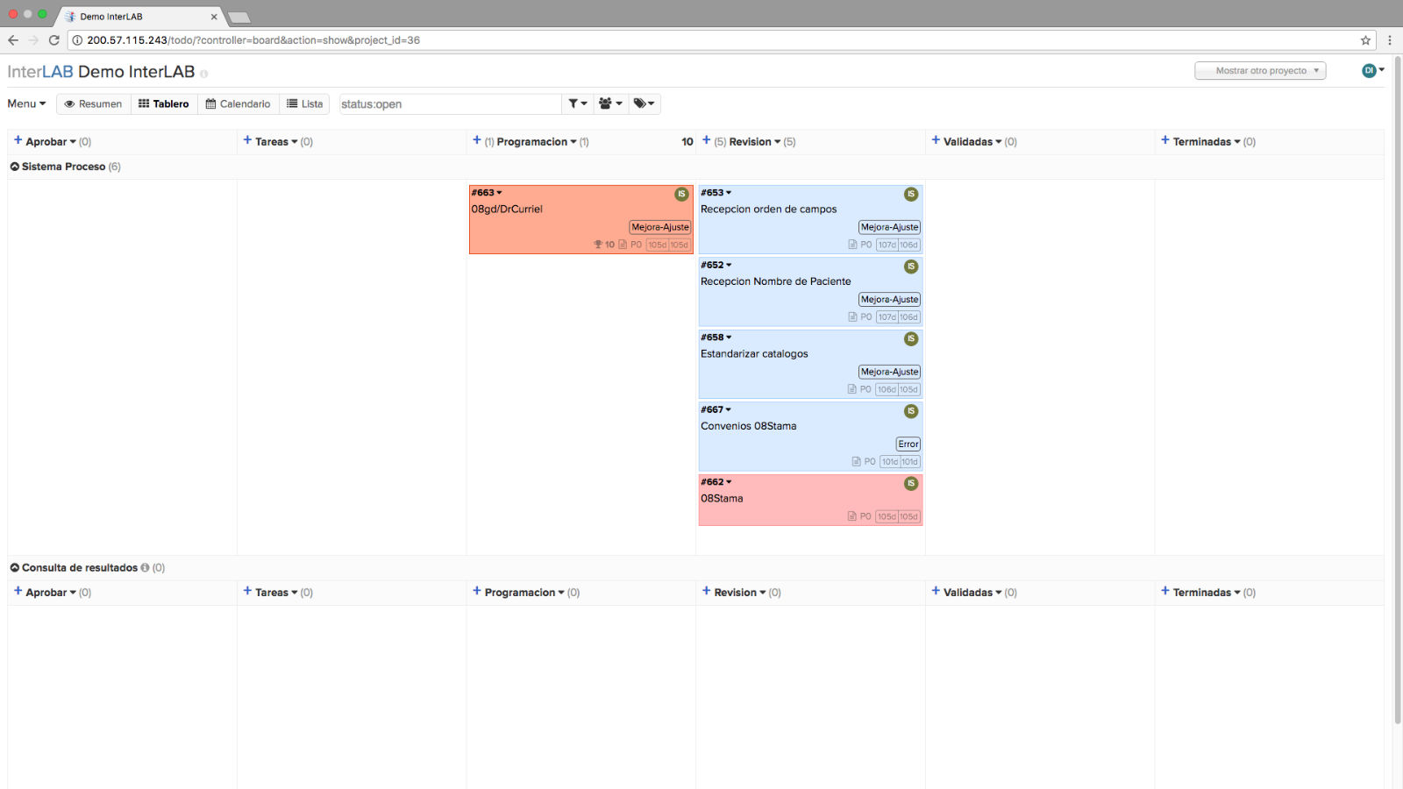
Task: Click the IS avatar on task #662
Action: pos(911,483)
